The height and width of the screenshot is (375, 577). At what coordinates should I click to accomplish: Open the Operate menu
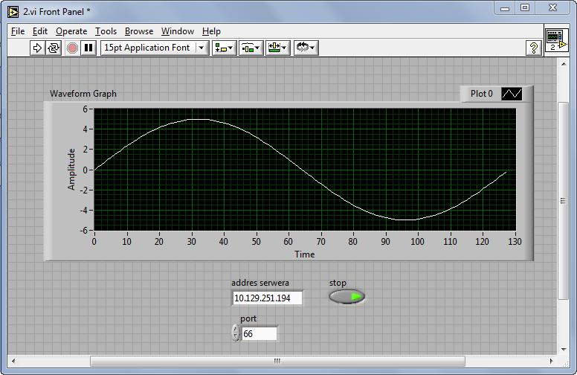[71, 31]
